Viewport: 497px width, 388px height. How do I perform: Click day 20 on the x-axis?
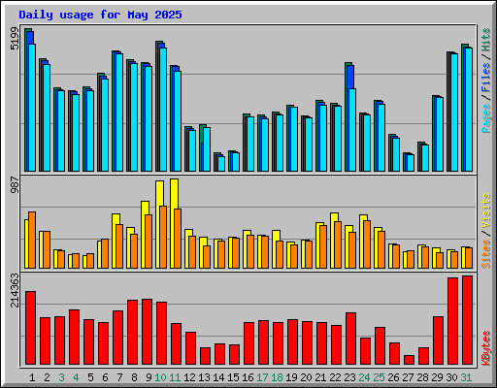[x=306, y=377]
